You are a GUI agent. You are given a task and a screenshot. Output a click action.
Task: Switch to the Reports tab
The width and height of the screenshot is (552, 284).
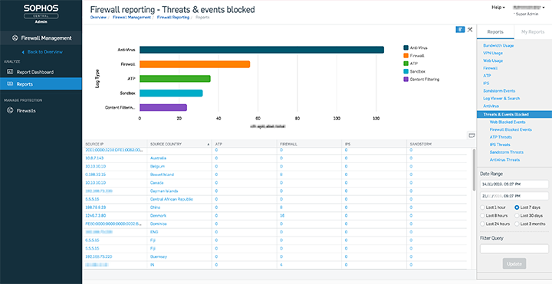click(x=495, y=32)
